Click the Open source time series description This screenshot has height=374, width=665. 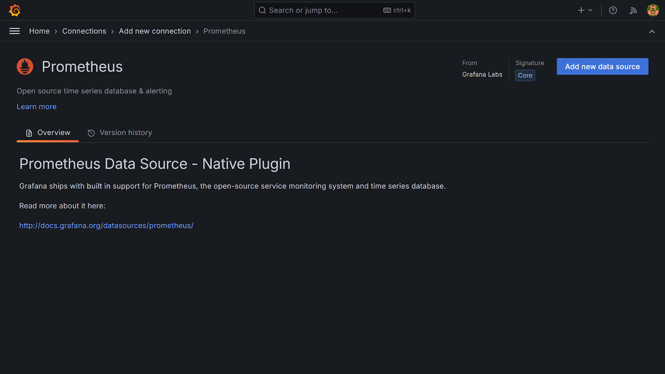(94, 91)
